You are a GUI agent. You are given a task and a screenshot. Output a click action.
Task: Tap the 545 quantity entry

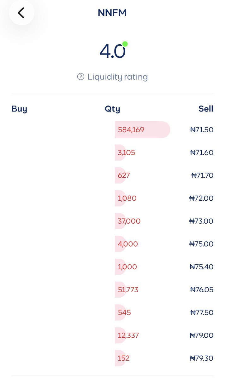(124, 312)
